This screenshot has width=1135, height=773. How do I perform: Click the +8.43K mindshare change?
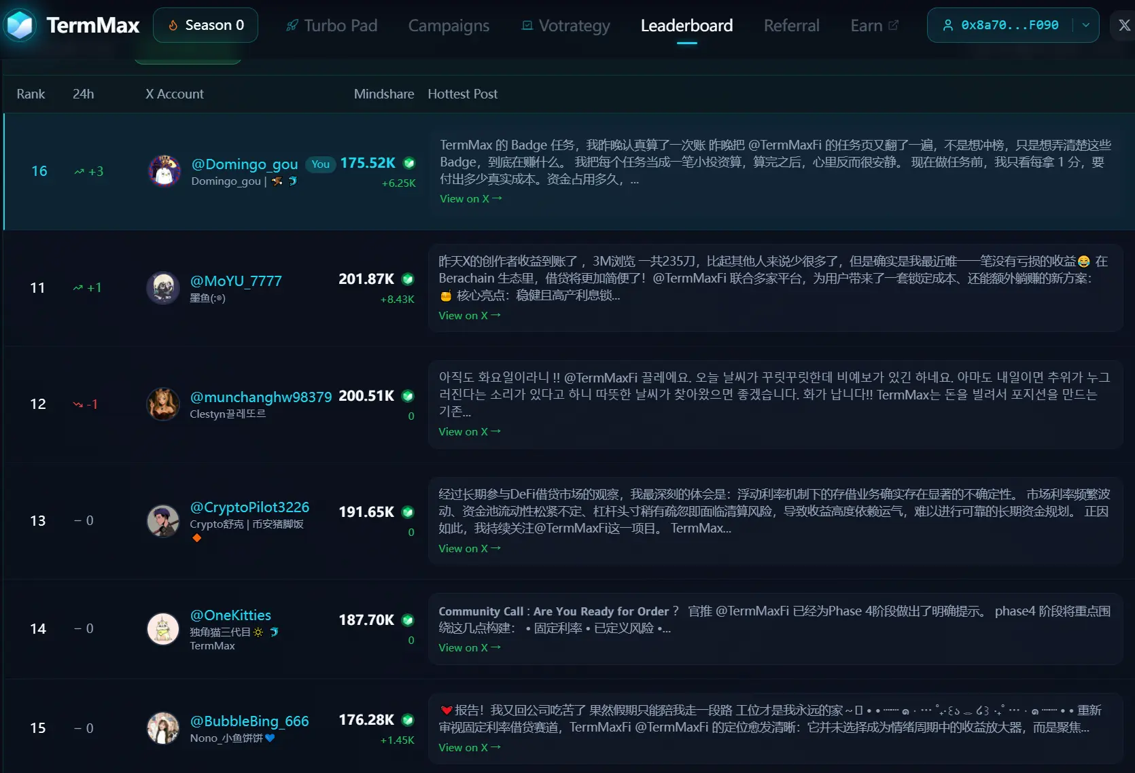coord(398,300)
